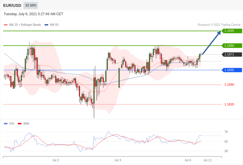Viewport: 243px width, 165px height.
Task: Click the EUR/USD symbol title
Action: pos(12,5)
